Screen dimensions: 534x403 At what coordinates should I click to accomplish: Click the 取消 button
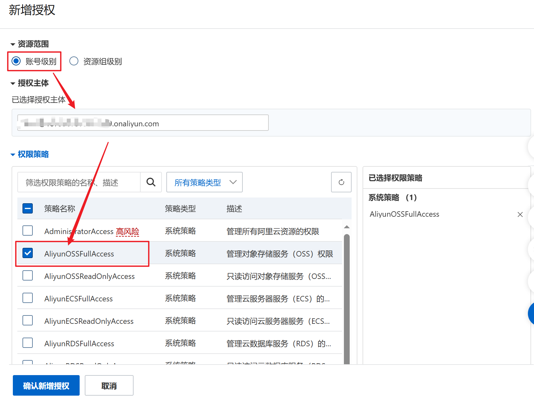pyautogui.click(x=109, y=385)
